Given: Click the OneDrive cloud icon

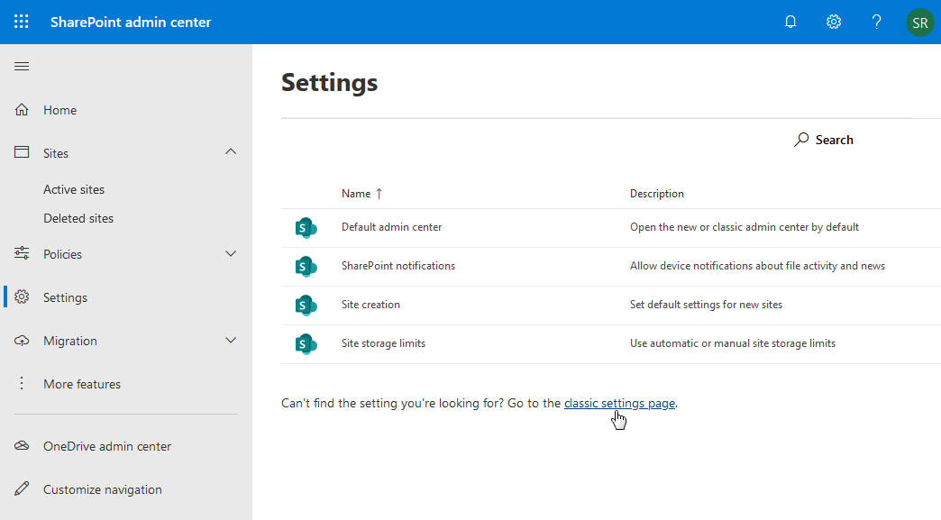Looking at the screenshot, I should [x=22, y=445].
